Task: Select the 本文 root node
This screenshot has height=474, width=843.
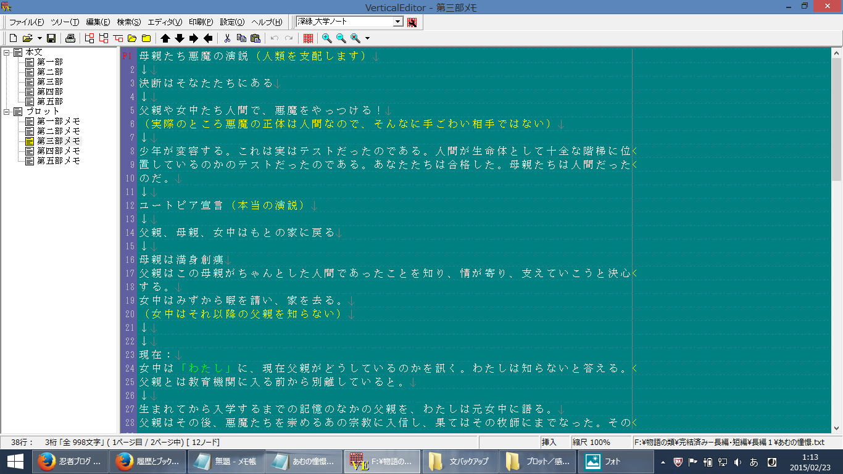Action: [x=33, y=52]
